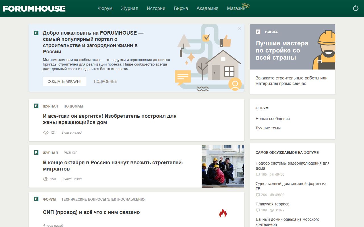
Task: Click the F badge icon in welcome banner
Action: (36, 33)
